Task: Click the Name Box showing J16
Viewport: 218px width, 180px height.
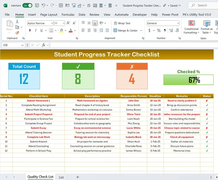Action: [13, 45]
